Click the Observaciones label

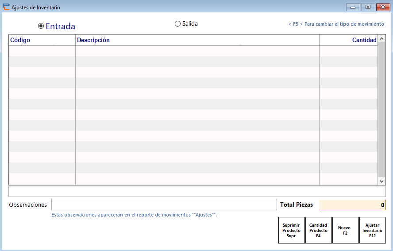(28, 205)
